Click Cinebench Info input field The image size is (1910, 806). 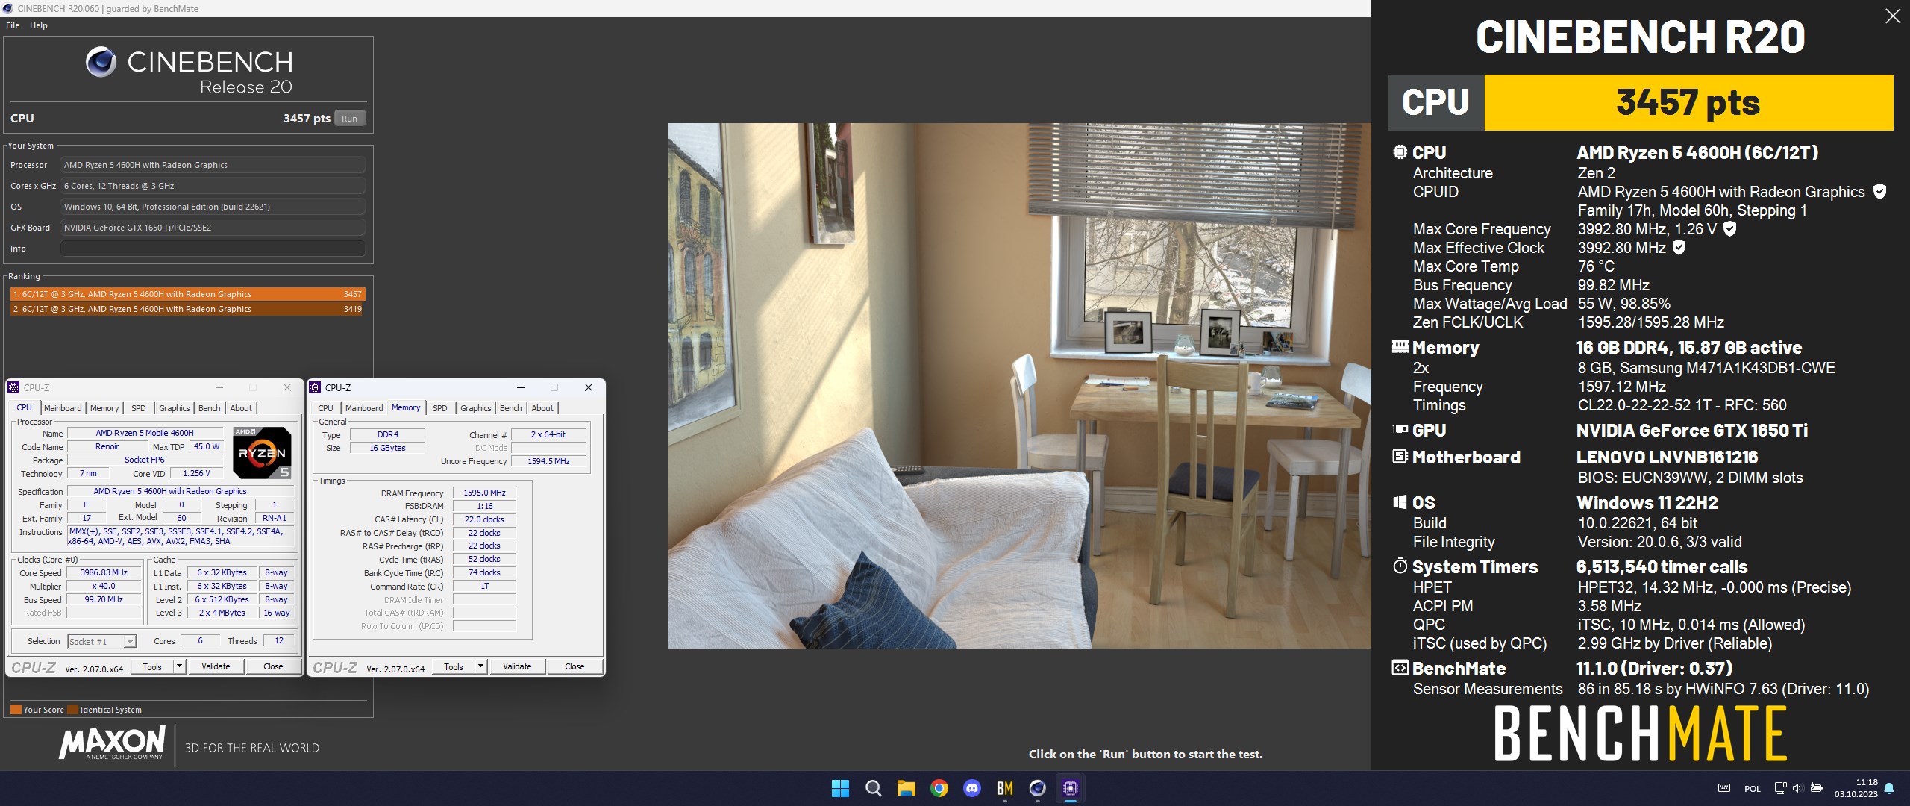click(x=213, y=249)
